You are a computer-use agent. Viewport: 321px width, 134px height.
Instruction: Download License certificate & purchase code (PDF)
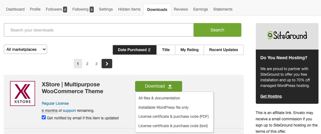173,117
